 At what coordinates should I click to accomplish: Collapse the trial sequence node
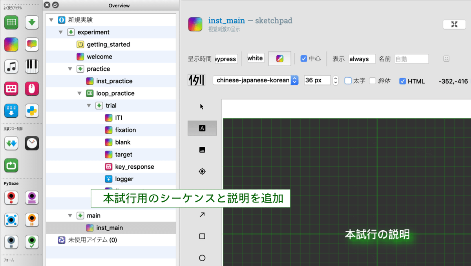click(89, 106)
